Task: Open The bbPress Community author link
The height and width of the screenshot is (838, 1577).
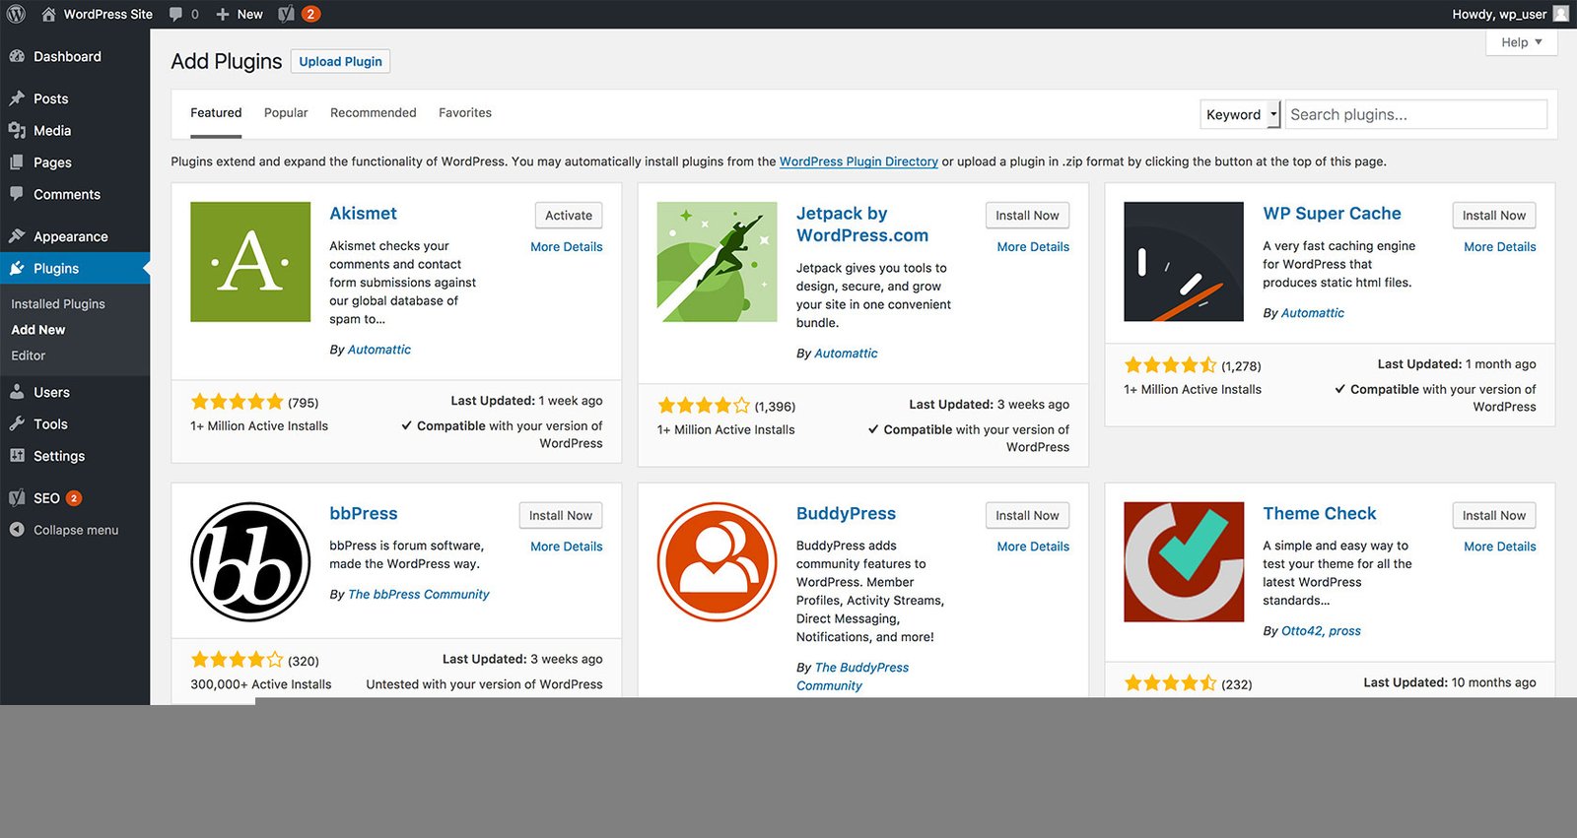Action: point(419,595)
